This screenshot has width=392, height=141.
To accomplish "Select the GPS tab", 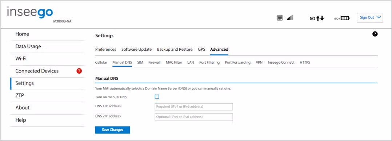I will [x=201, y=49].
